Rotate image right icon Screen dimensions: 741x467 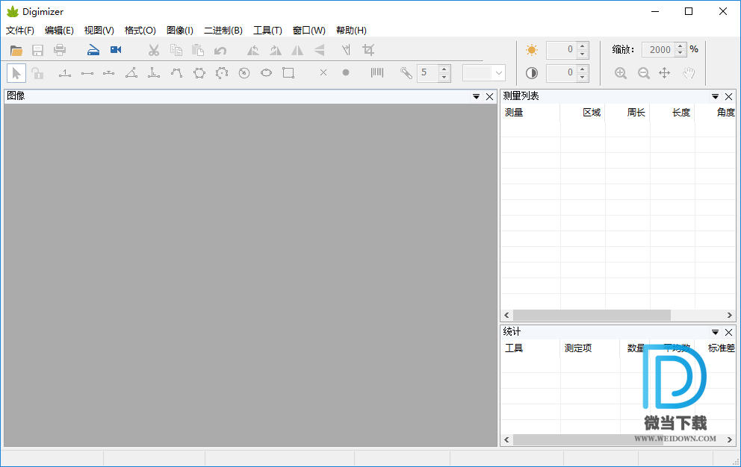[276, 50]
